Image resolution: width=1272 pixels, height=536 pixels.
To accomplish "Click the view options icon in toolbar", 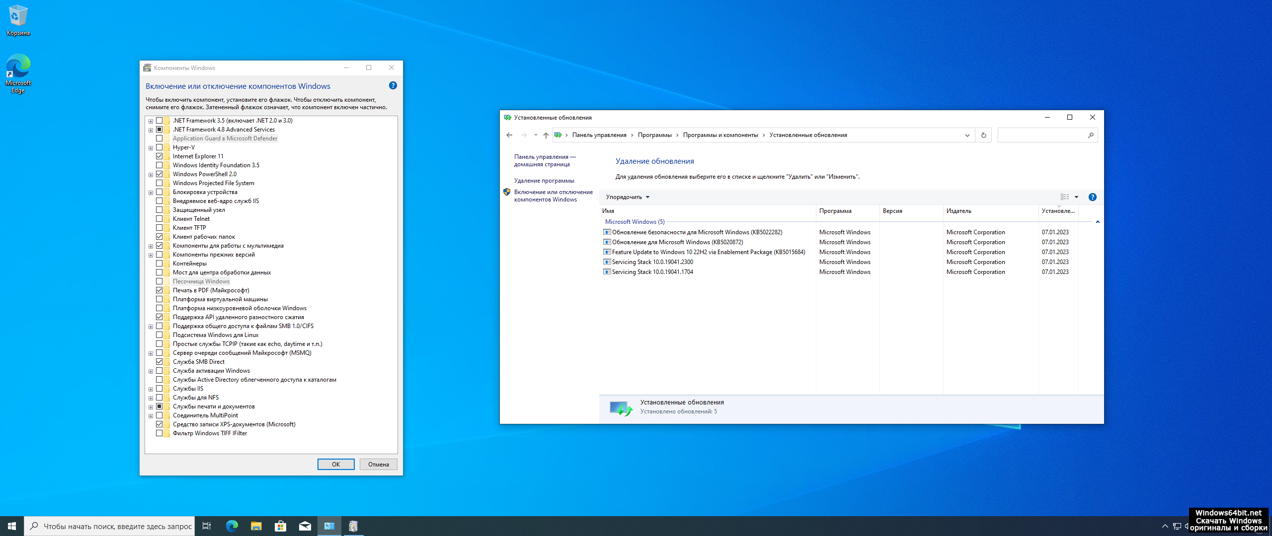I will click(1064, 197).
